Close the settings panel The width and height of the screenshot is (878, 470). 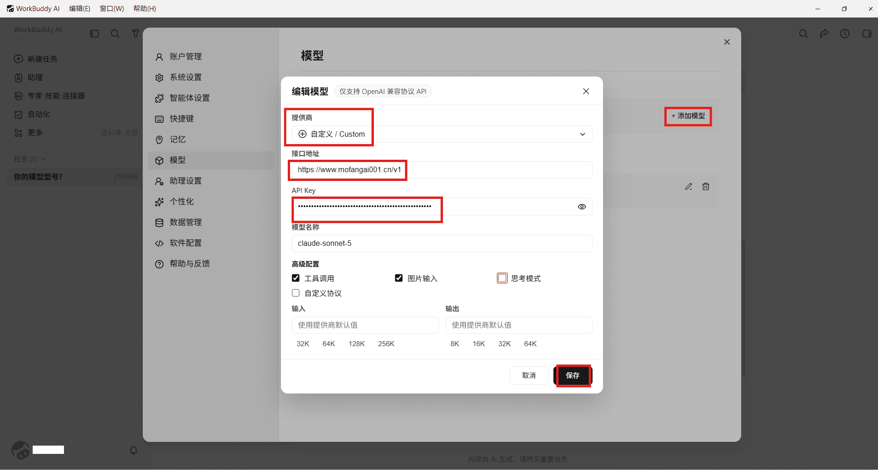coord(727,42)
